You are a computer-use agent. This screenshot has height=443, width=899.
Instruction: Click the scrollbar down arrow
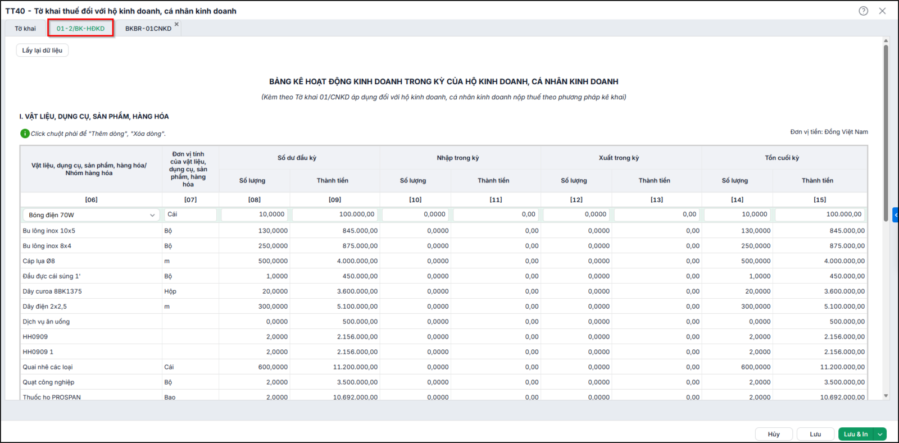(x=886, y=396)
